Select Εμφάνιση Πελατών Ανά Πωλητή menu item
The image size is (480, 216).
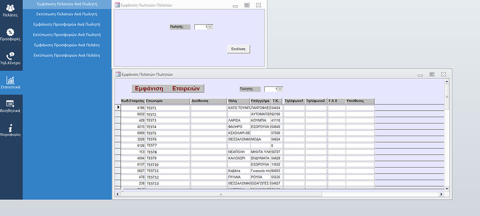[x=67, y=4]
